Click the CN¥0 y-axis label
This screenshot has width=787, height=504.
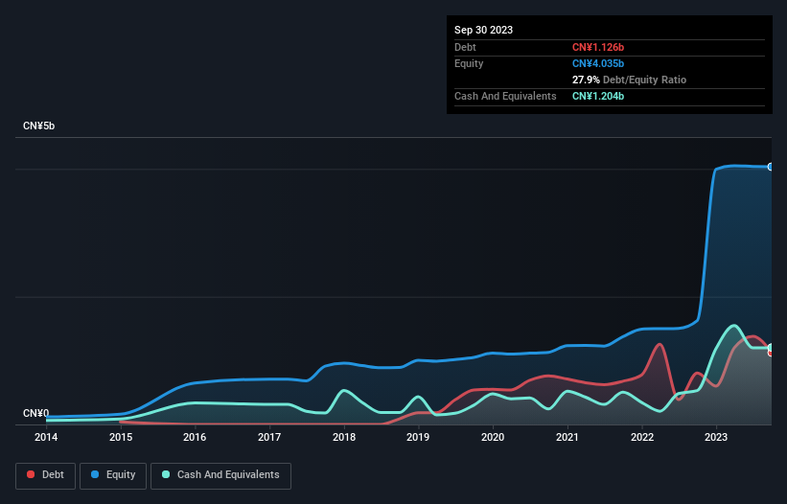(x=35, y=413)
